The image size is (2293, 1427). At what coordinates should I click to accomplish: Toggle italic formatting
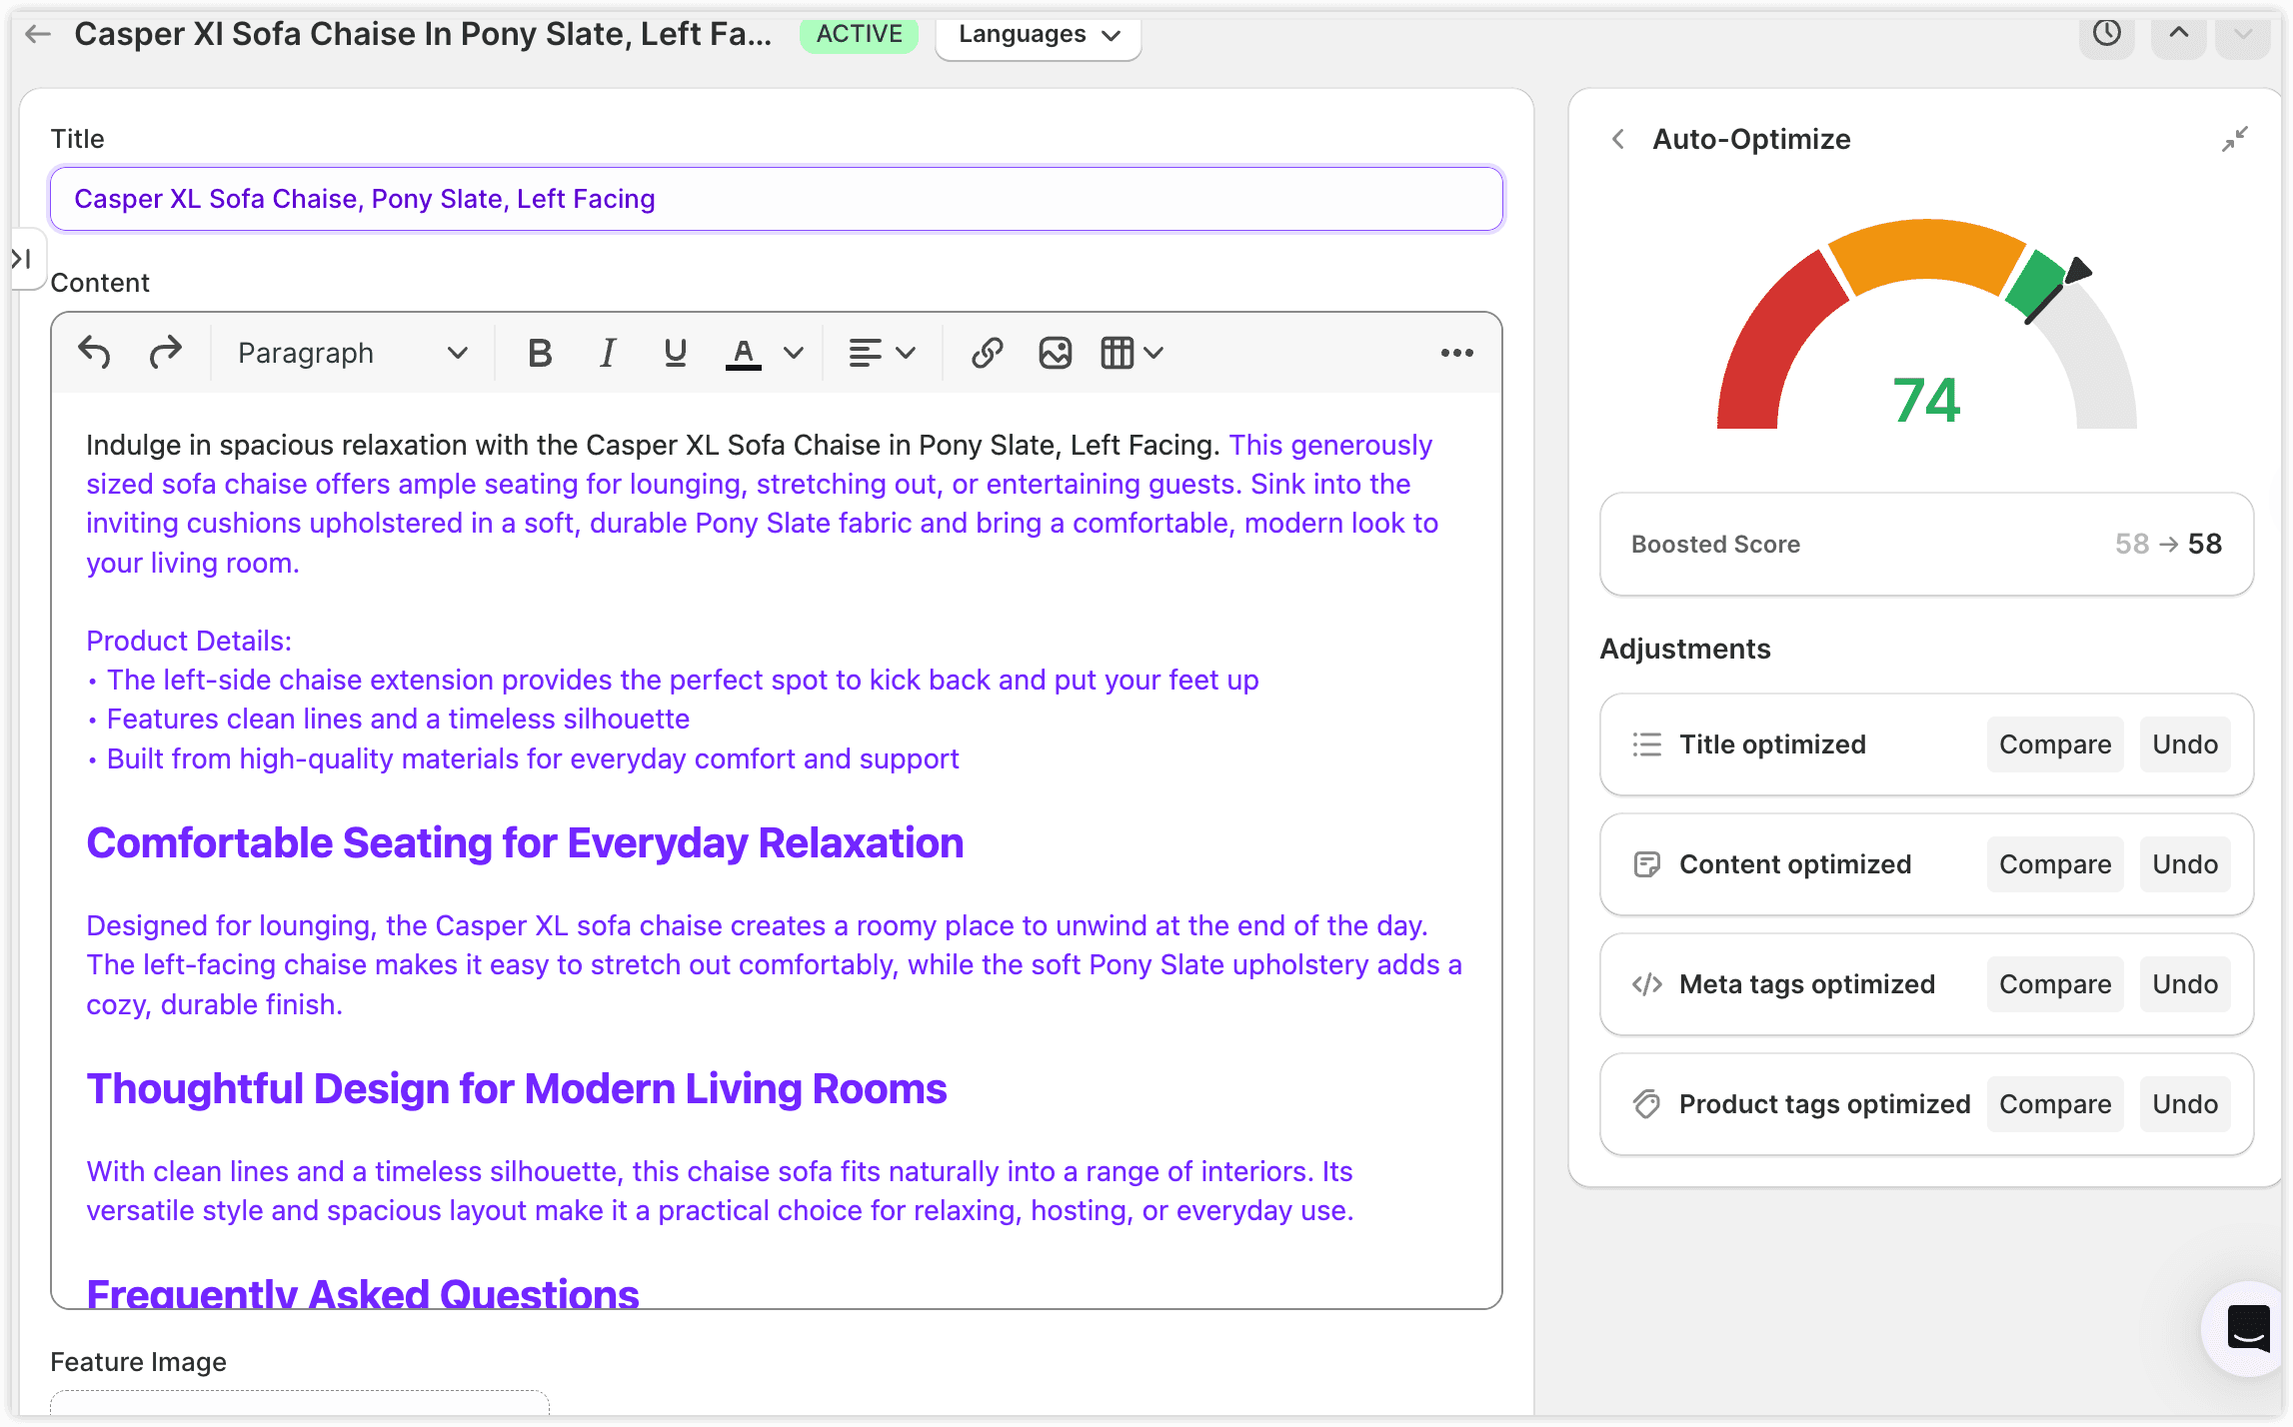(x=607, y=353)
